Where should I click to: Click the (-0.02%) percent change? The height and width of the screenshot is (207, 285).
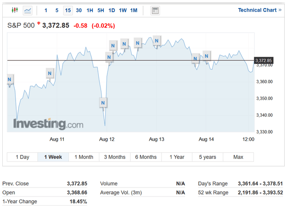pyautogui.click(x=103, y=26)
